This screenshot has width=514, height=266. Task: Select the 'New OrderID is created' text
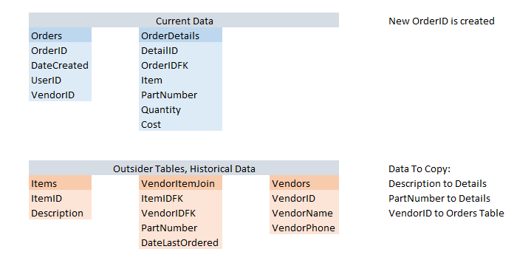441,21
